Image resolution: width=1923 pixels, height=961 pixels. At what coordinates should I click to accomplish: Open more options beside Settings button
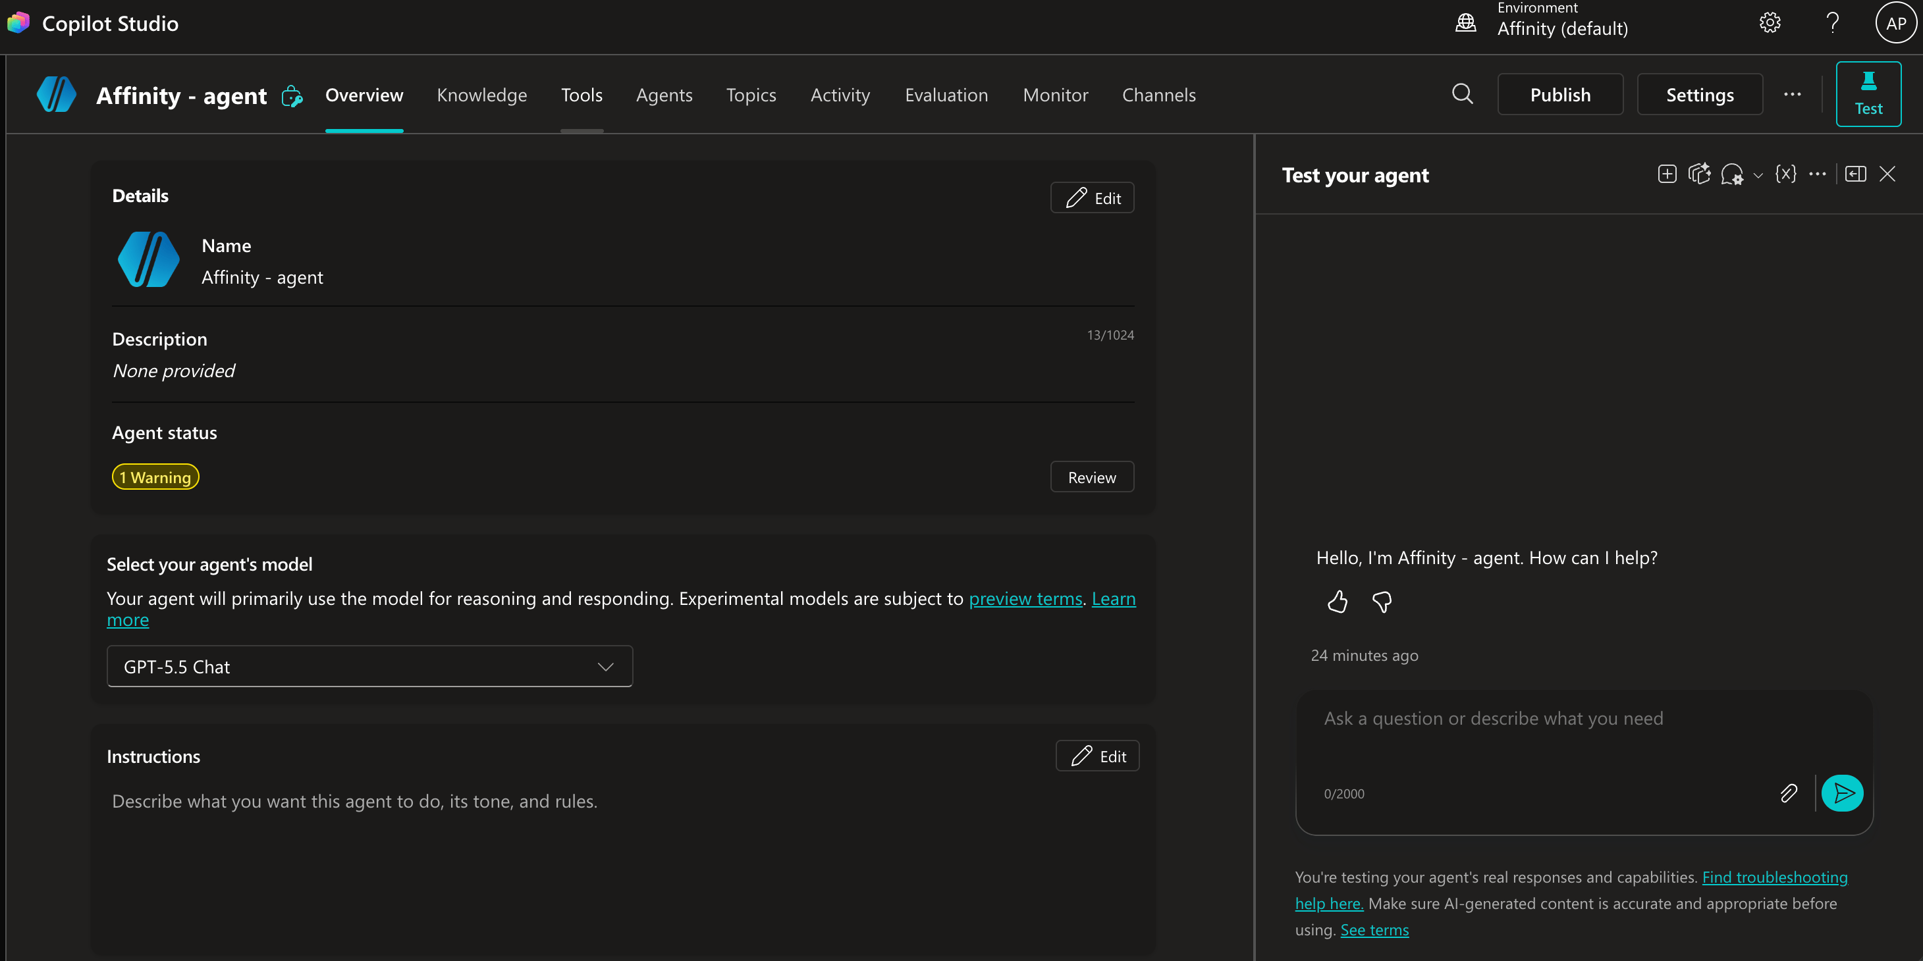(x=1793, y=95)
